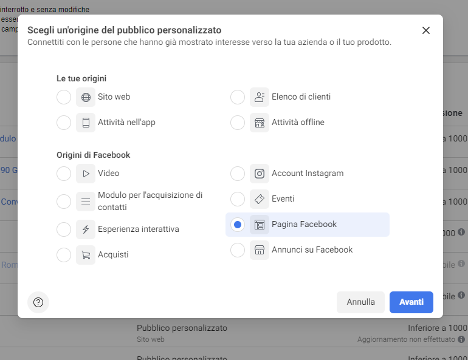Viewport: 468px width, 360px height.
Task: Click the Eventi ticket icon
Action: click(x=260, y=199)
